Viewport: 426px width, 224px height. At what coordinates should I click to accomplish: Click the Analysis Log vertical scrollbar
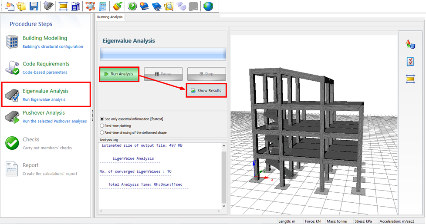[x=224, y=178]
